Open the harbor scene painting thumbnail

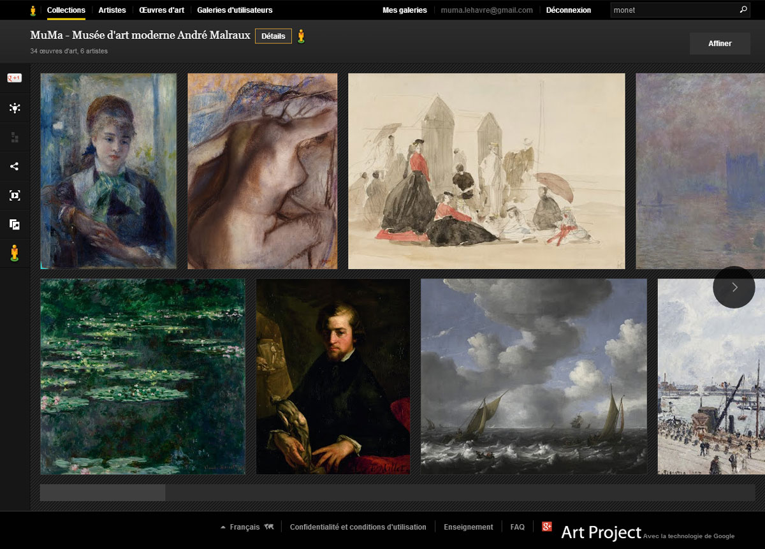711,376
